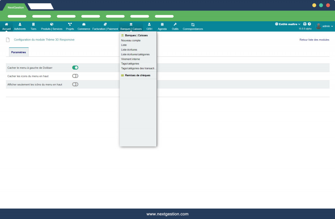335x219 pixels.
Task: Open Produits | Services box icon
Action: [52, 24]
